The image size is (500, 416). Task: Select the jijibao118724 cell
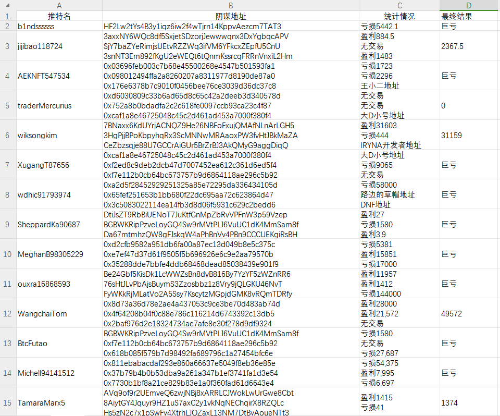59,46
